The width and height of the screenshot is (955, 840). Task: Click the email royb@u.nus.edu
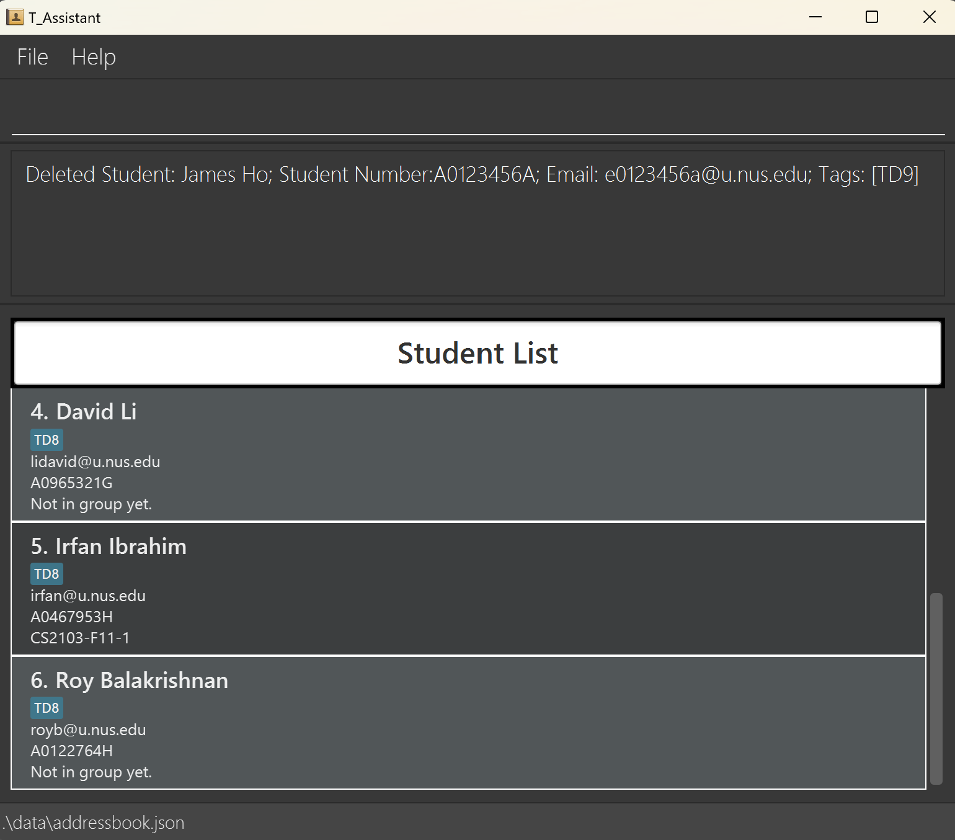tap(88, 730)
